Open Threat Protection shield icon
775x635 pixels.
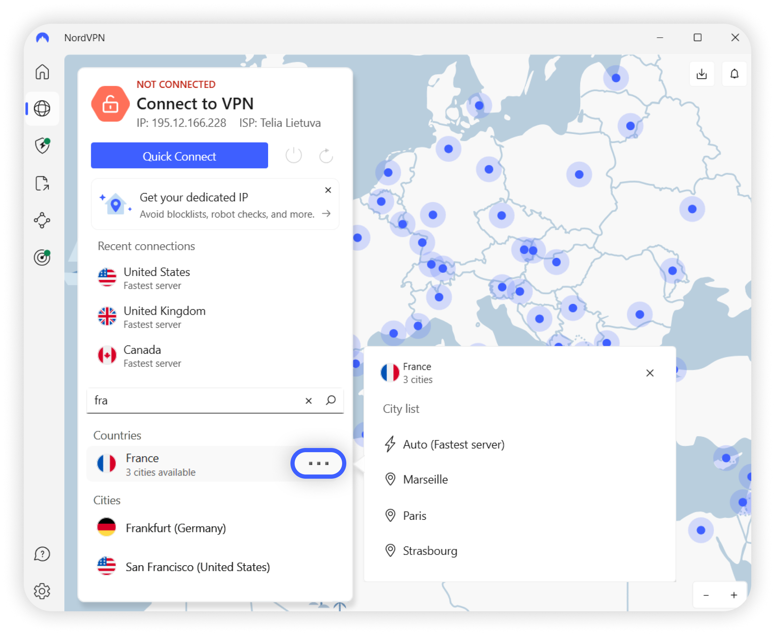42,145
